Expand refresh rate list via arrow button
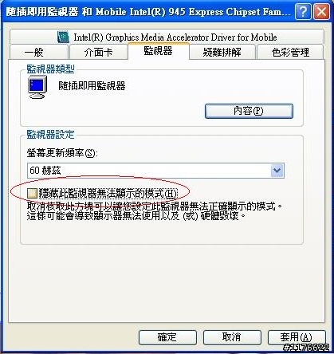The width and height of the screenshot is (334, 354). [277, 171]
